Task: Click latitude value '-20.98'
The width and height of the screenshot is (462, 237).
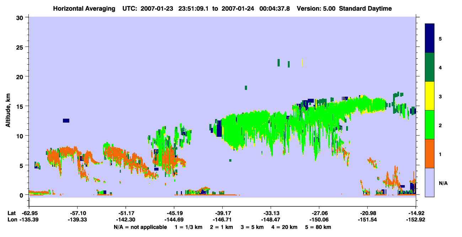Action: point(367,213)
